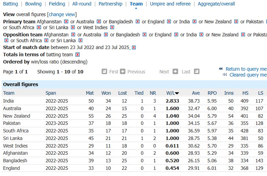Sort table by Lost column
Image resolution: width=267 pixels, height=176 pixels.
(x=123, y=93)
